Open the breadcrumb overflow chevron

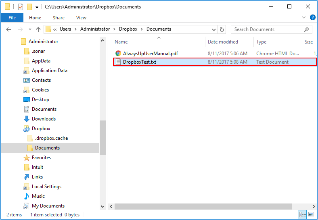point(55,29)
